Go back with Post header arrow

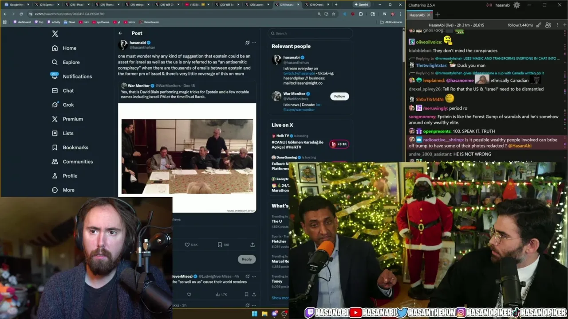120,33
